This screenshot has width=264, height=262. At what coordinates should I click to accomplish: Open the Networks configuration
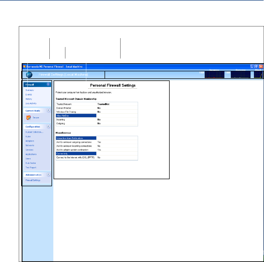coord(30,145)
